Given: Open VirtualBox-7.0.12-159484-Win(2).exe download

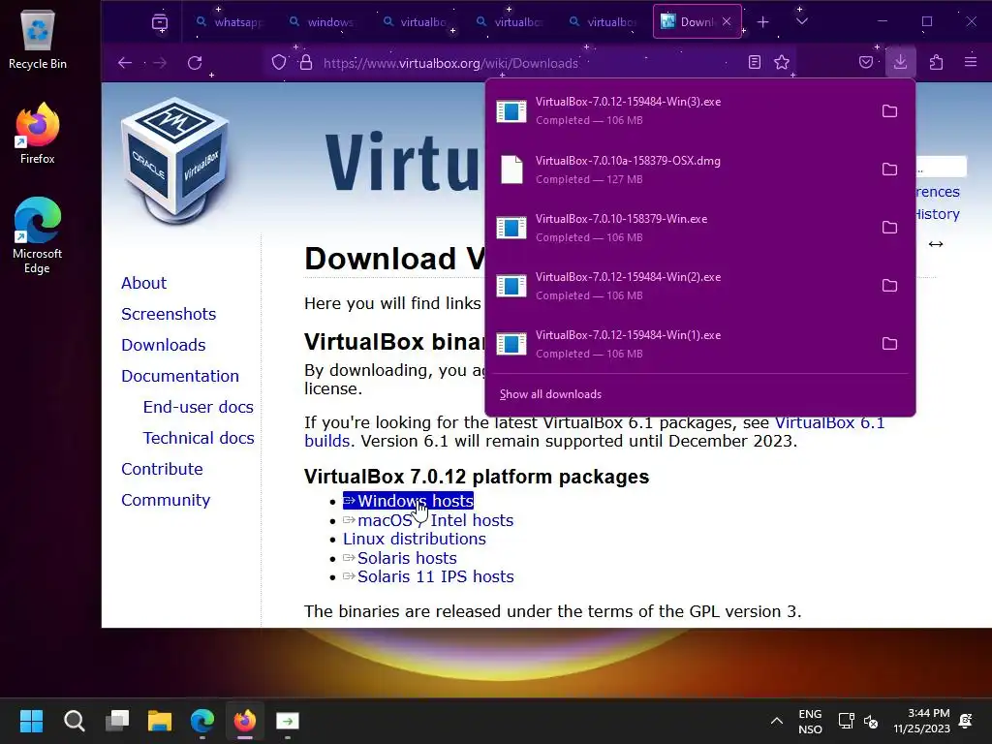Looking at the screenshot, I should coord(680,286).
